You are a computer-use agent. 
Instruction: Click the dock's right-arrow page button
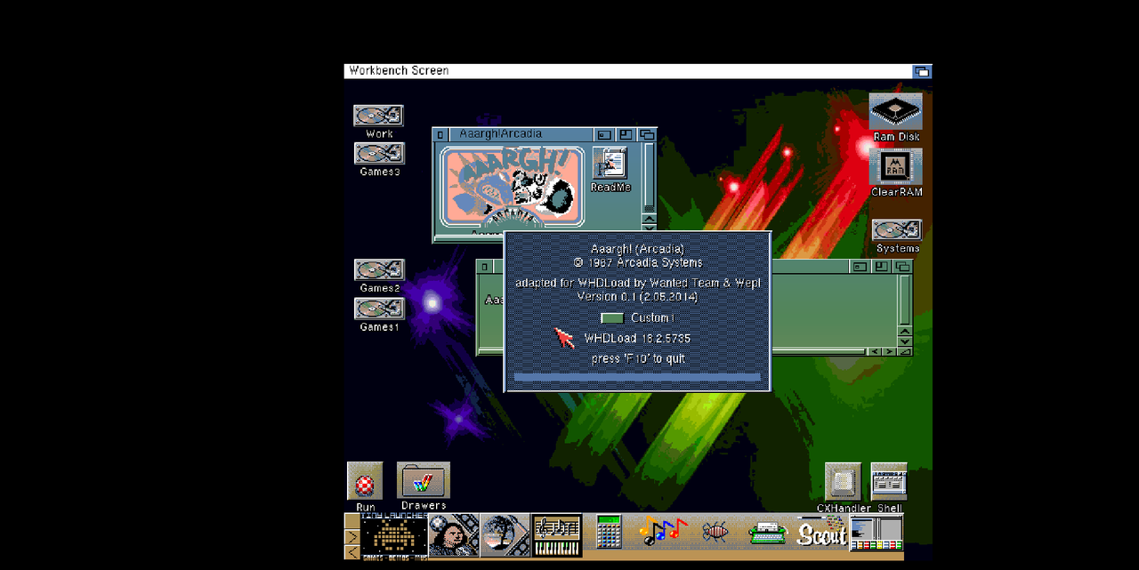[352, 537]
